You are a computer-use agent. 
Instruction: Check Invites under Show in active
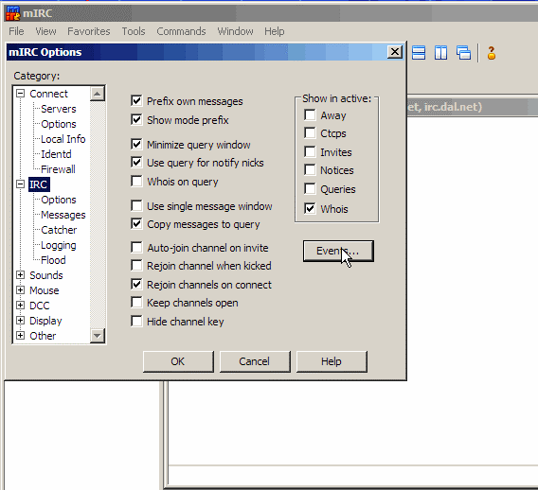click(x=310, y=151)
